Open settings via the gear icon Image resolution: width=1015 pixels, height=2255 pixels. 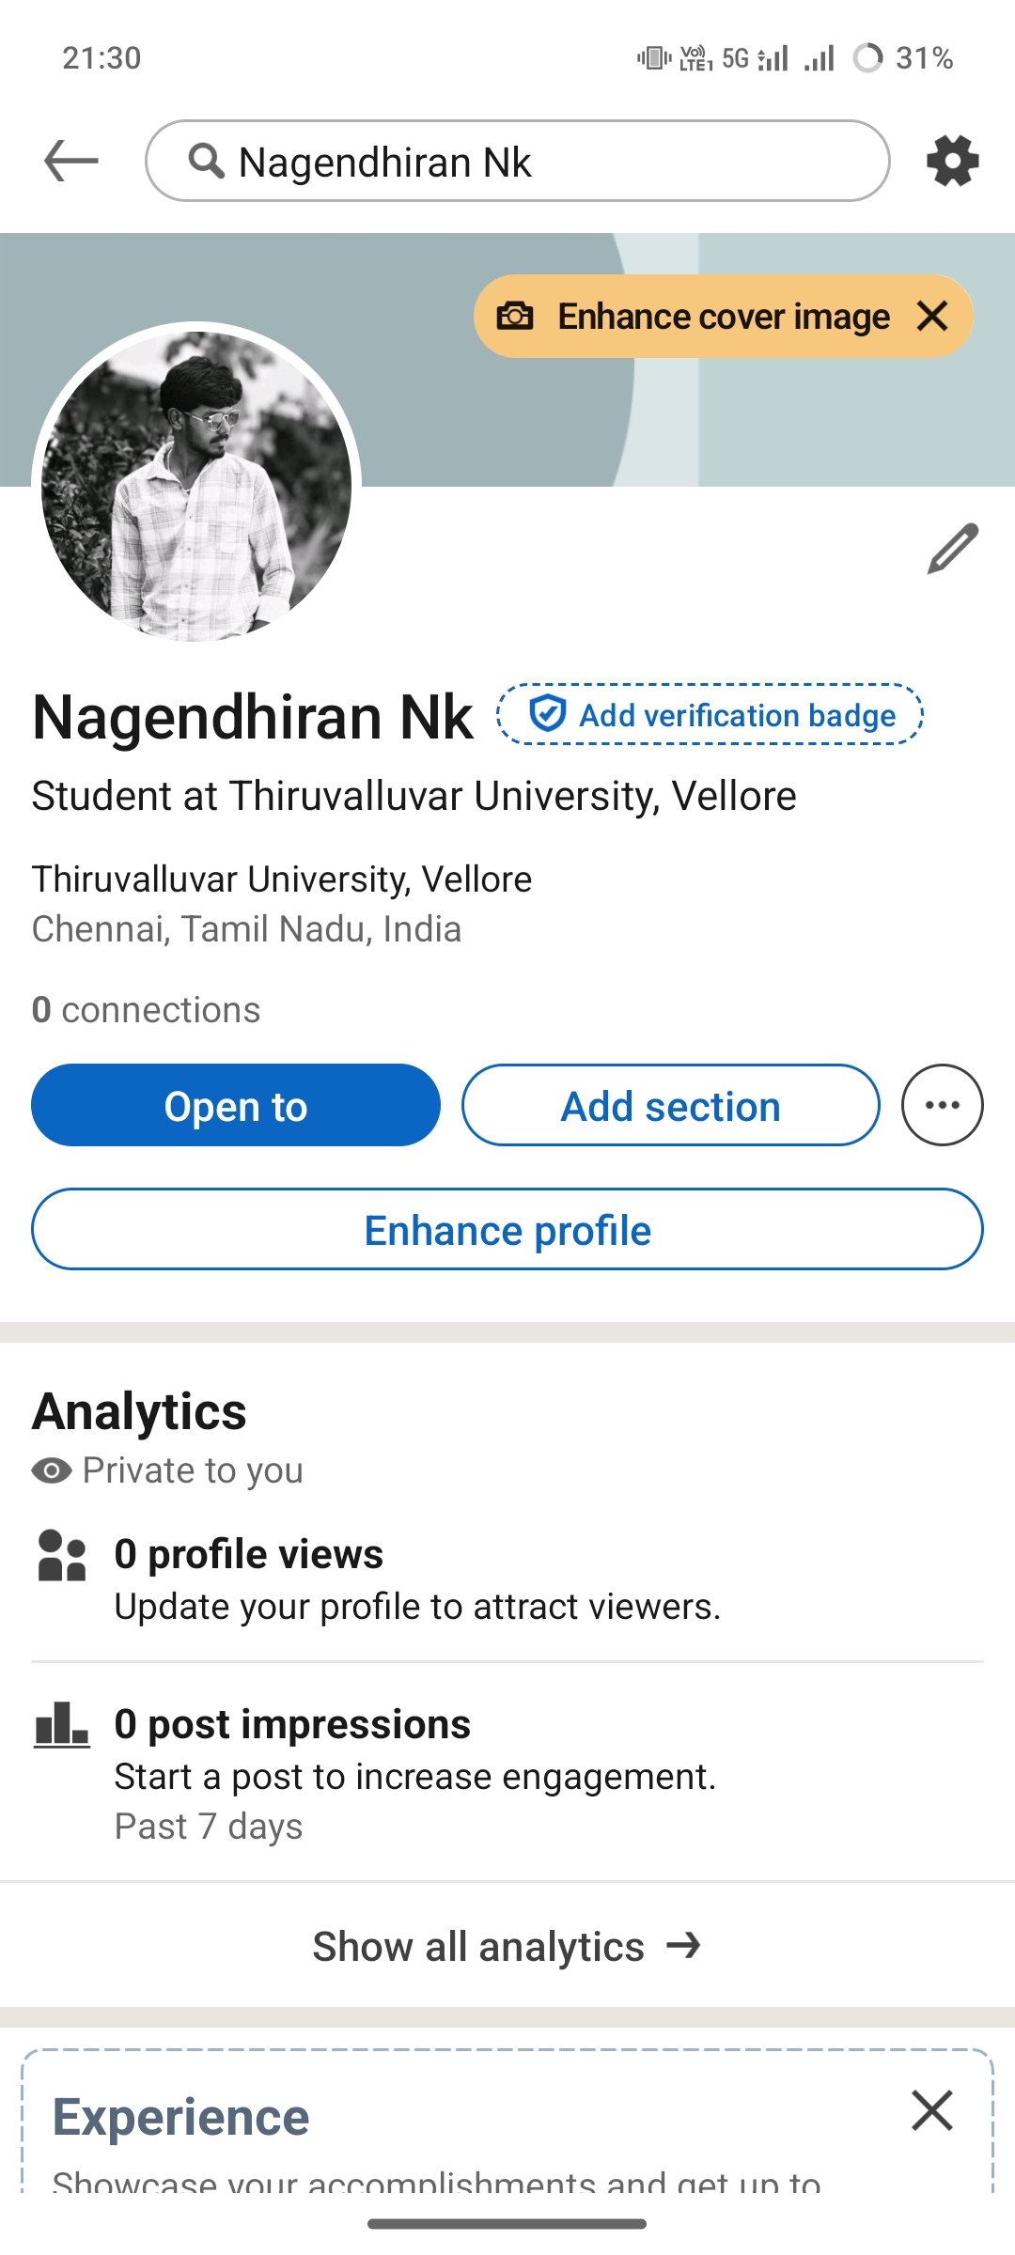952,161
